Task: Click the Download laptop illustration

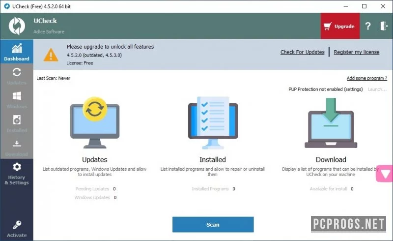Action: (x=331, y=123)
